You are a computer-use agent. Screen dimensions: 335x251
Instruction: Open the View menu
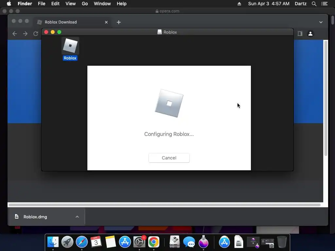(71, 4)
